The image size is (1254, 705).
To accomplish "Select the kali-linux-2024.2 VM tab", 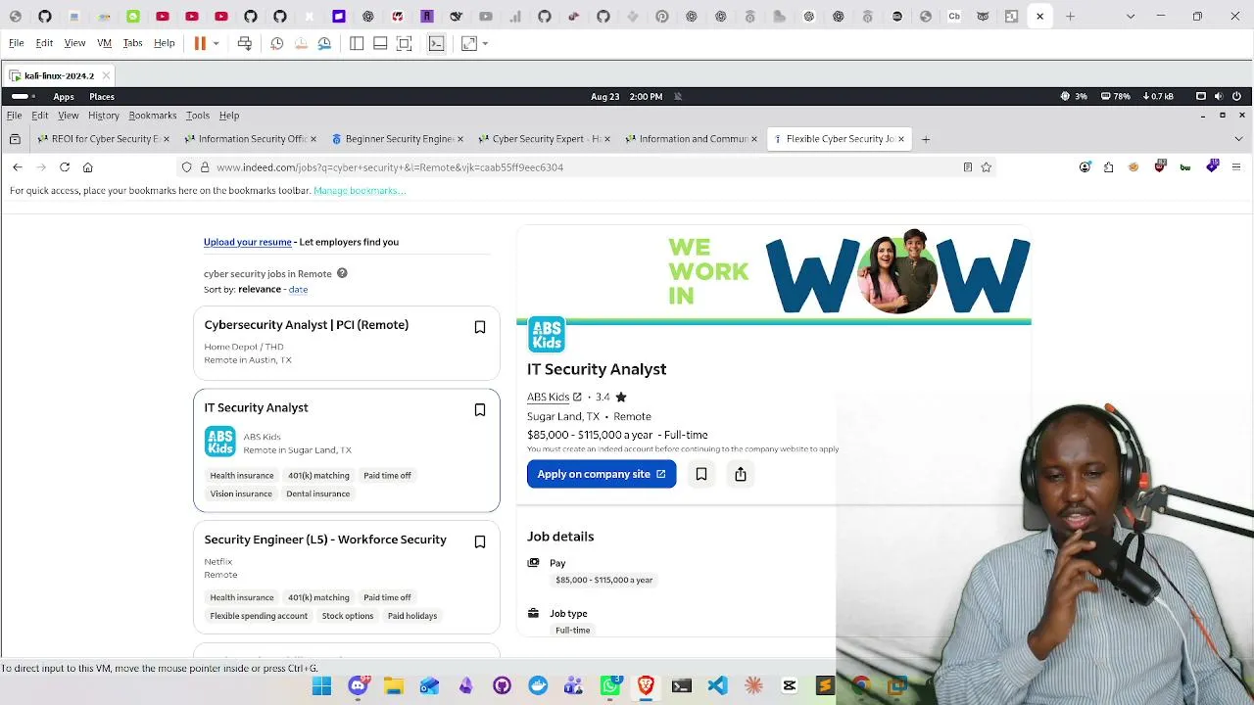I will click(59, 75).
